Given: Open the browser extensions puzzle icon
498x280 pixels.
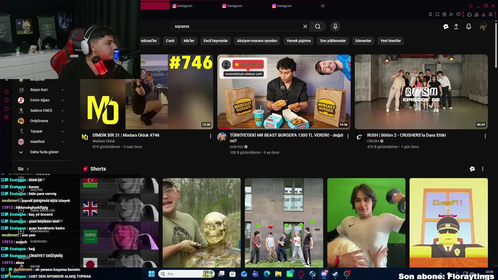Looking at the screenshot, I should tap(470, 14).
